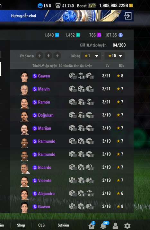
Task: Open the profile silhouette icon
Action: pyautogui.click(x=115, y=226)
